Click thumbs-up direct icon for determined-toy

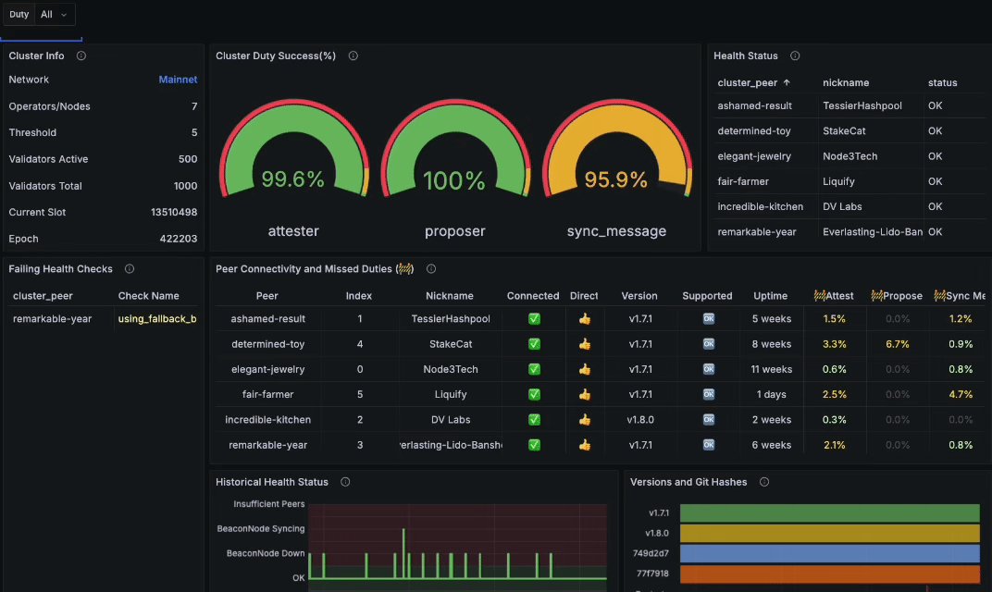[x=585, y=344]
